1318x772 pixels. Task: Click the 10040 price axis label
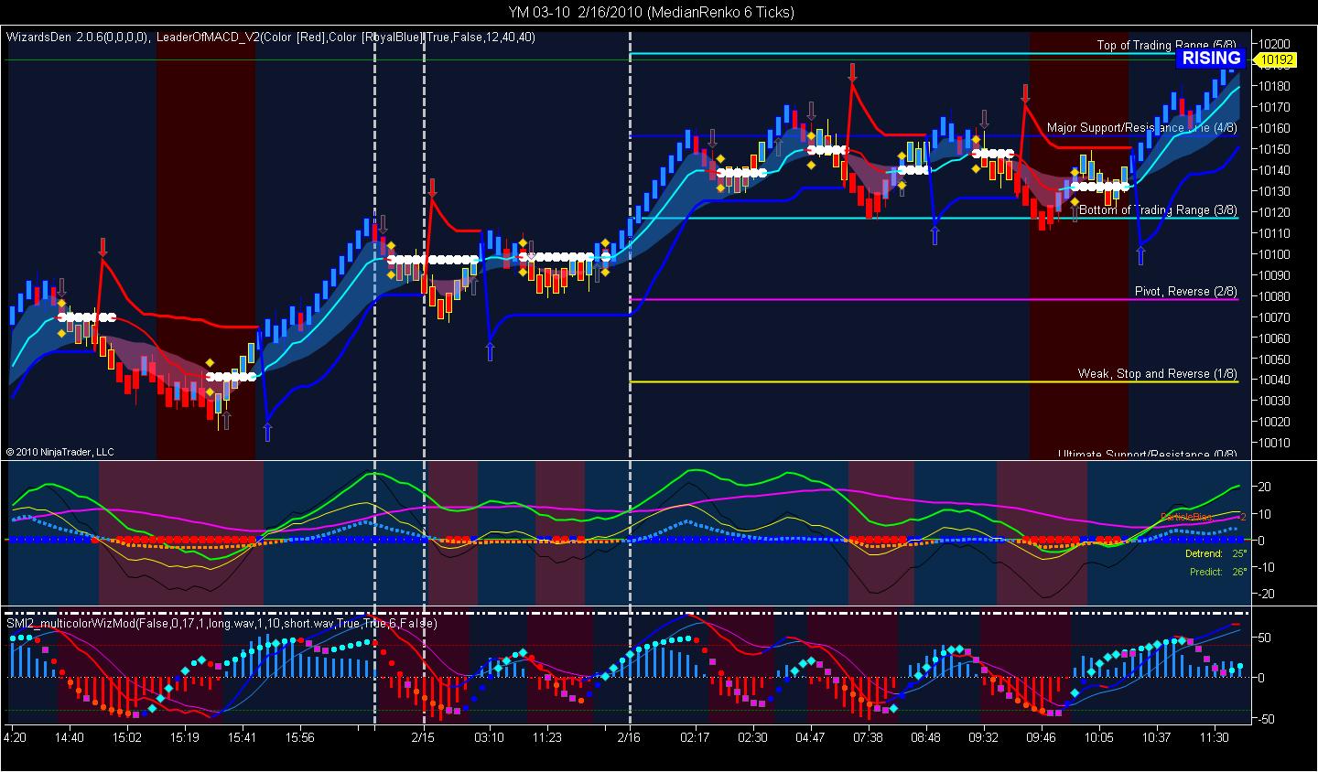(x=1274, y=381)
